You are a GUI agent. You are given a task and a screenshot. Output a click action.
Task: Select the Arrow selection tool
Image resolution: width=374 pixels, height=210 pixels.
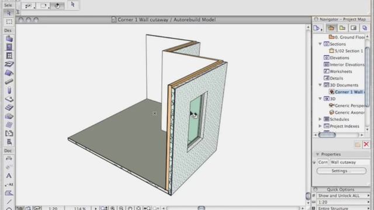tap(9, 13)
